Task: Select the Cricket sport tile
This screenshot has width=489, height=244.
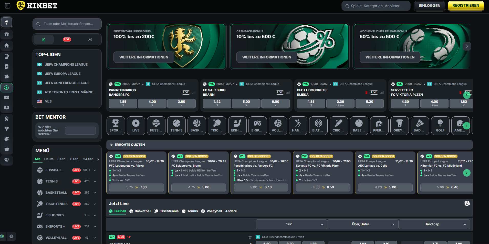Action: pos(338,126)
